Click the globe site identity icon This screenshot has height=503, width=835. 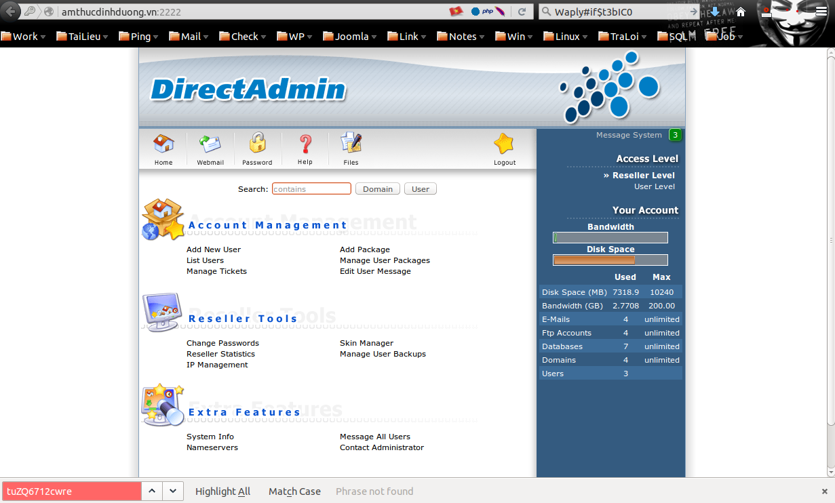(49, 12)
